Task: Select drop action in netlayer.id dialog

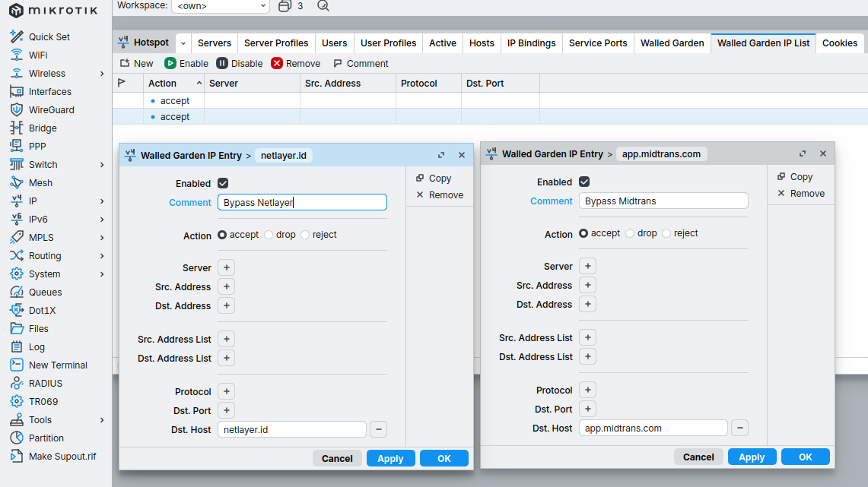Action: pos(269,235)
